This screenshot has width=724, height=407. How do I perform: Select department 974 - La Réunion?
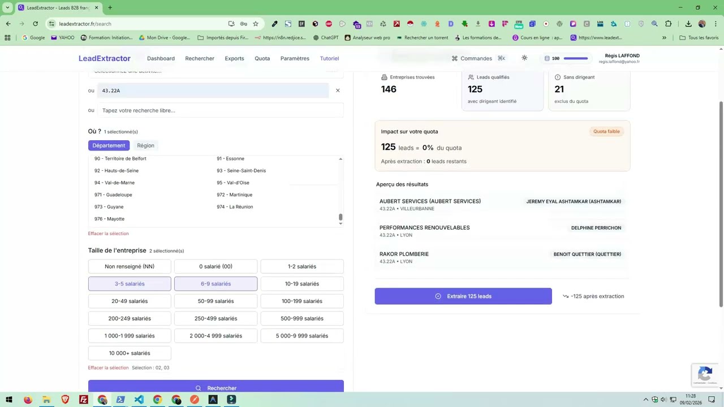pyautogui.click(x=235, y=207)
